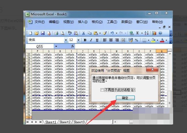Click the 确定 button in the dialog
The height and width of the screenshot is (133, 187).
click(125, 98)
